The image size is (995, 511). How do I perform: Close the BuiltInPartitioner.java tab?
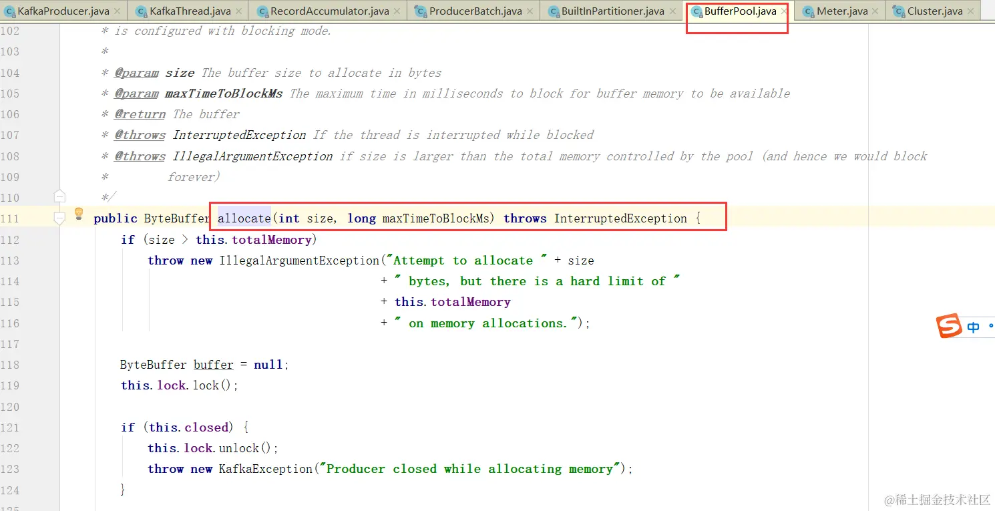click(672, 11)
